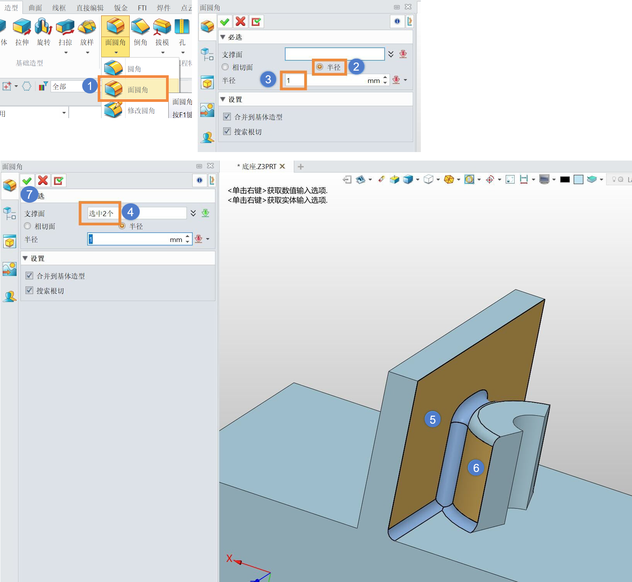632x582 pixels.
Task: Select the 旋转 (revolve) tool in ribbon
Action: (44, 32)
